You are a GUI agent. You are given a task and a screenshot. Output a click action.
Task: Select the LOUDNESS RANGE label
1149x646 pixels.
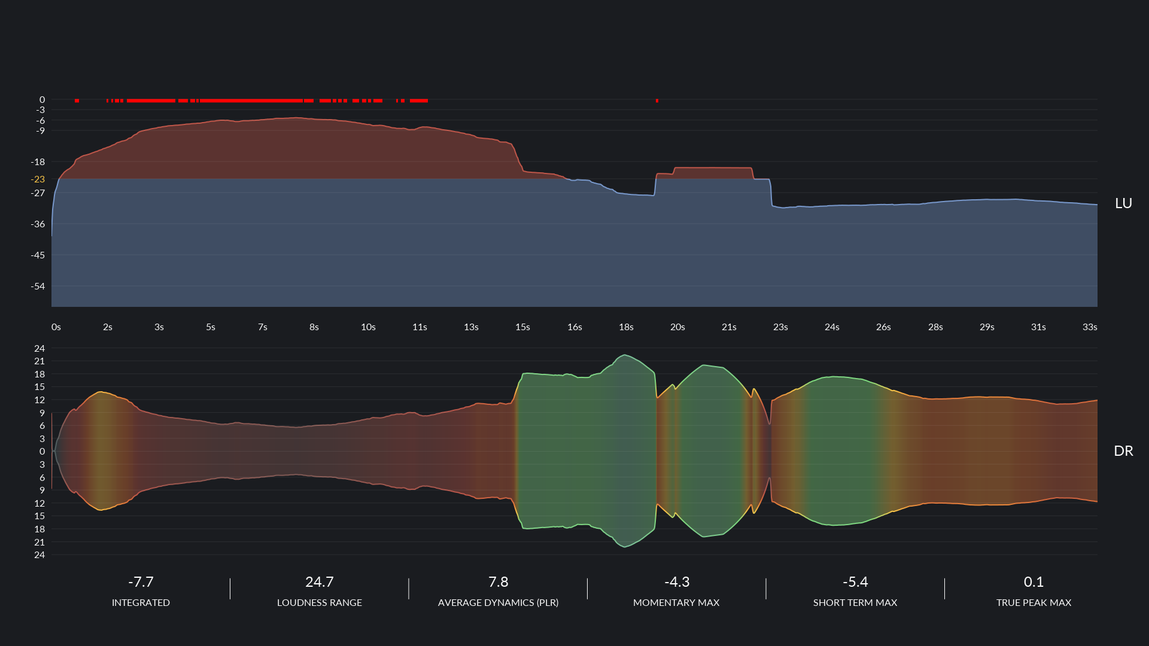320,603
